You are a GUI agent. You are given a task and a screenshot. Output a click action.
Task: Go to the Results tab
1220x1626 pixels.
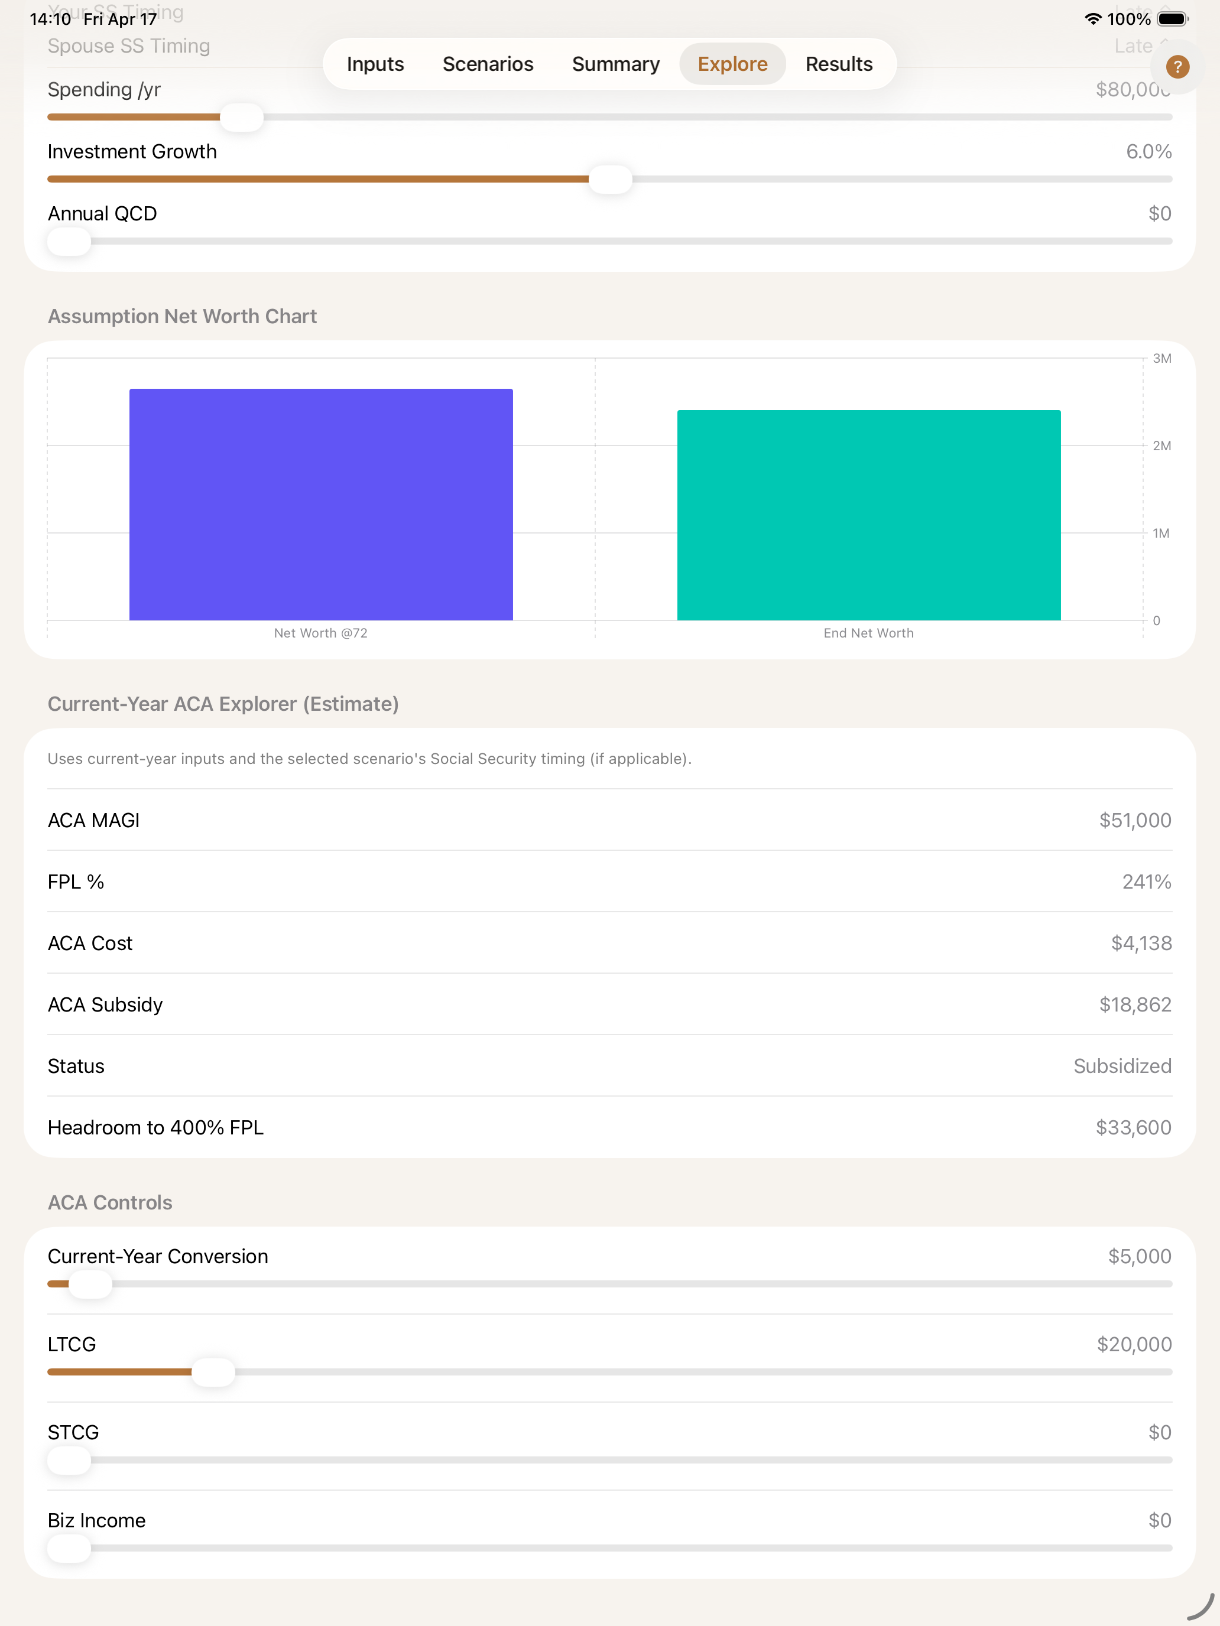(x=838, y=64)
